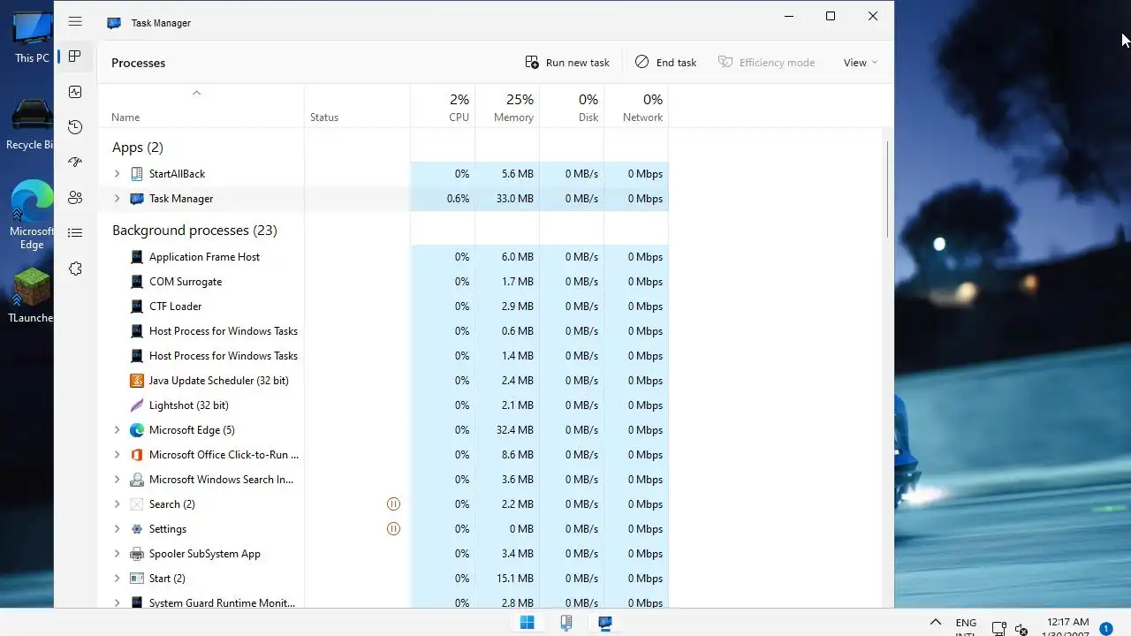Open the Details page in the sidebar
This screenshot has height=636, width=1131.
pyautogui.click(x=75, y=233)
